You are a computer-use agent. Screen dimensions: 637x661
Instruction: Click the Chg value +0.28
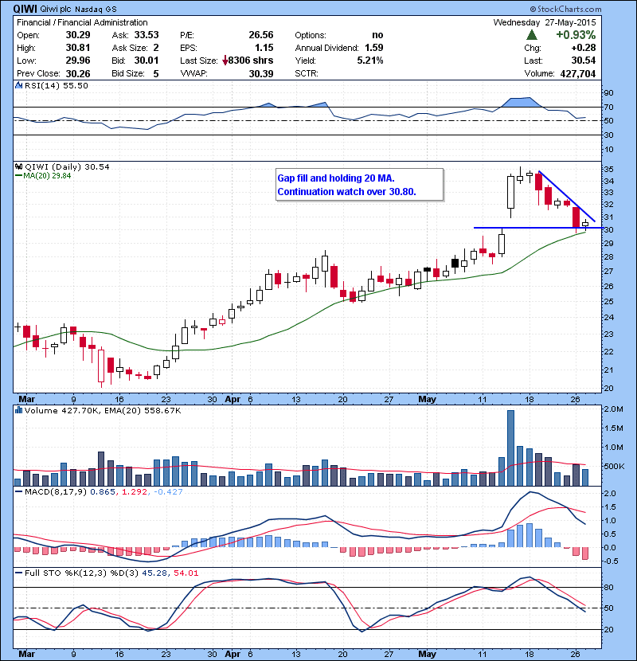pos(584,48)
